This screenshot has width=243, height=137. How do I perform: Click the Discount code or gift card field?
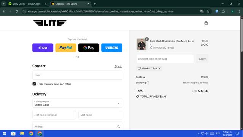pos(165,59)
